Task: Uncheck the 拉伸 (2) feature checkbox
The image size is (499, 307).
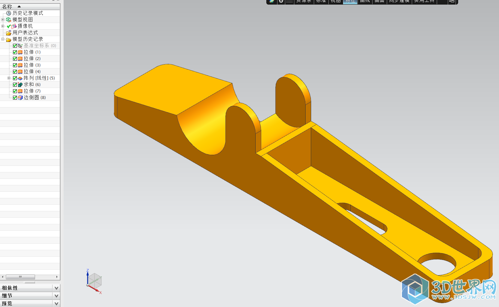Action: pos(15,59)
